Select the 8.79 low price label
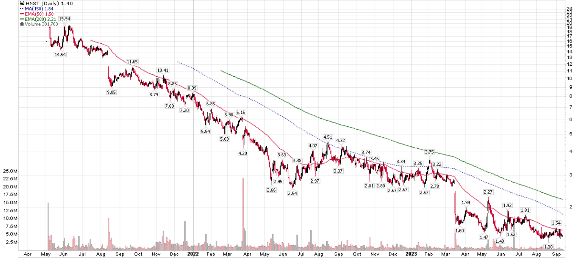577x258 pixels. (154, 95)
